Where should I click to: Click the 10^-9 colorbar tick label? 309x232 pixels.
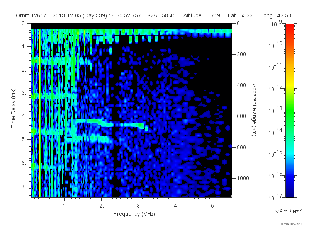277,24
